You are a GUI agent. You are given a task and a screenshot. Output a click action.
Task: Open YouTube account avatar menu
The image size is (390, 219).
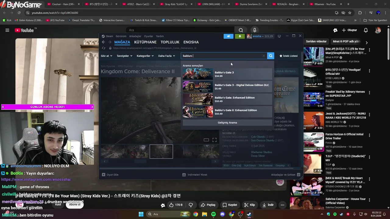378,30
